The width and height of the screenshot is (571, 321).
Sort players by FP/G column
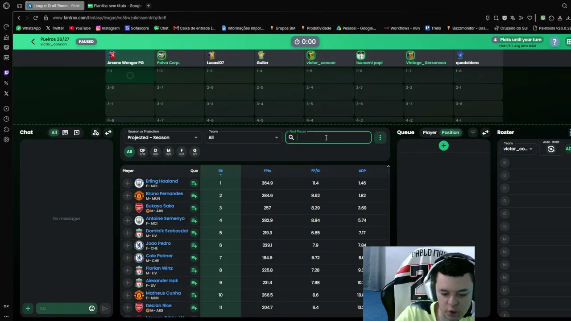coord(315,171)
